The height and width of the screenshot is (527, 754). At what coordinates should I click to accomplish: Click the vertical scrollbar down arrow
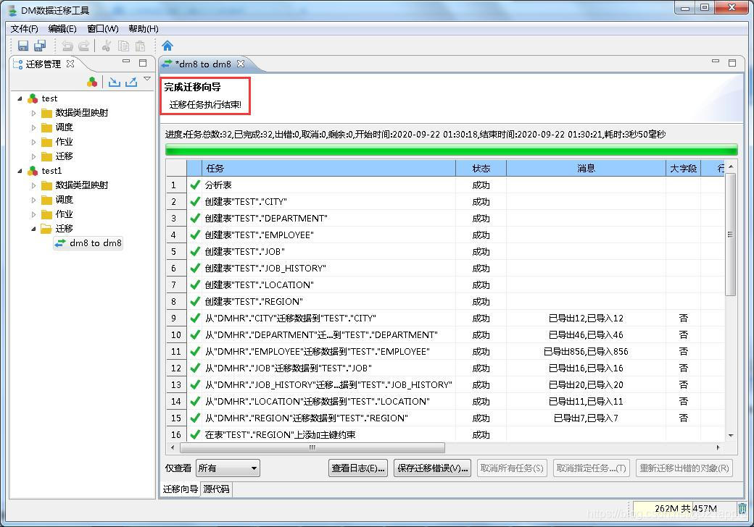click(x=731, y=435)
